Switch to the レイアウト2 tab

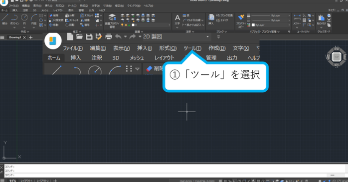(x=42, y=181)
